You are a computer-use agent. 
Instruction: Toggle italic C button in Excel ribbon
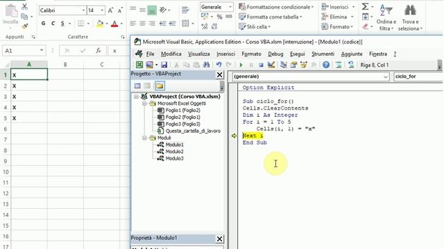coord(53,24)
